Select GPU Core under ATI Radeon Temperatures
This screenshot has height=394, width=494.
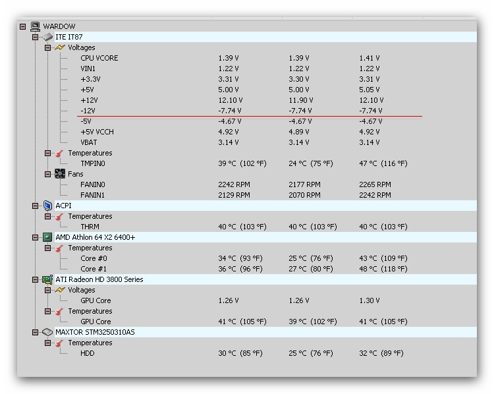[x=96, y=322]
